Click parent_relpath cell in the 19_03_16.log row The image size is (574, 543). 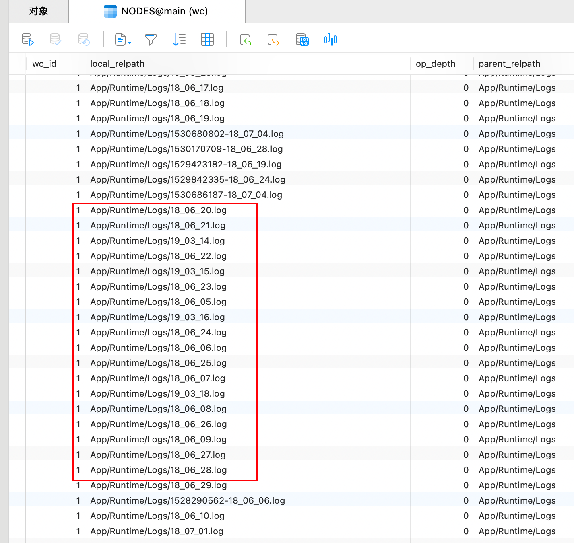coord(524,317)
